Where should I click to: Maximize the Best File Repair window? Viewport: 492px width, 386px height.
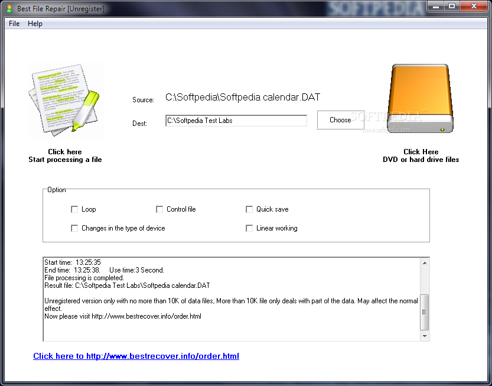click(x=451, y=6)
